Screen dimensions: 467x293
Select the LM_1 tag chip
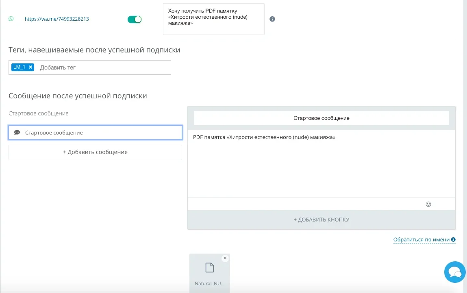point(23,67)
